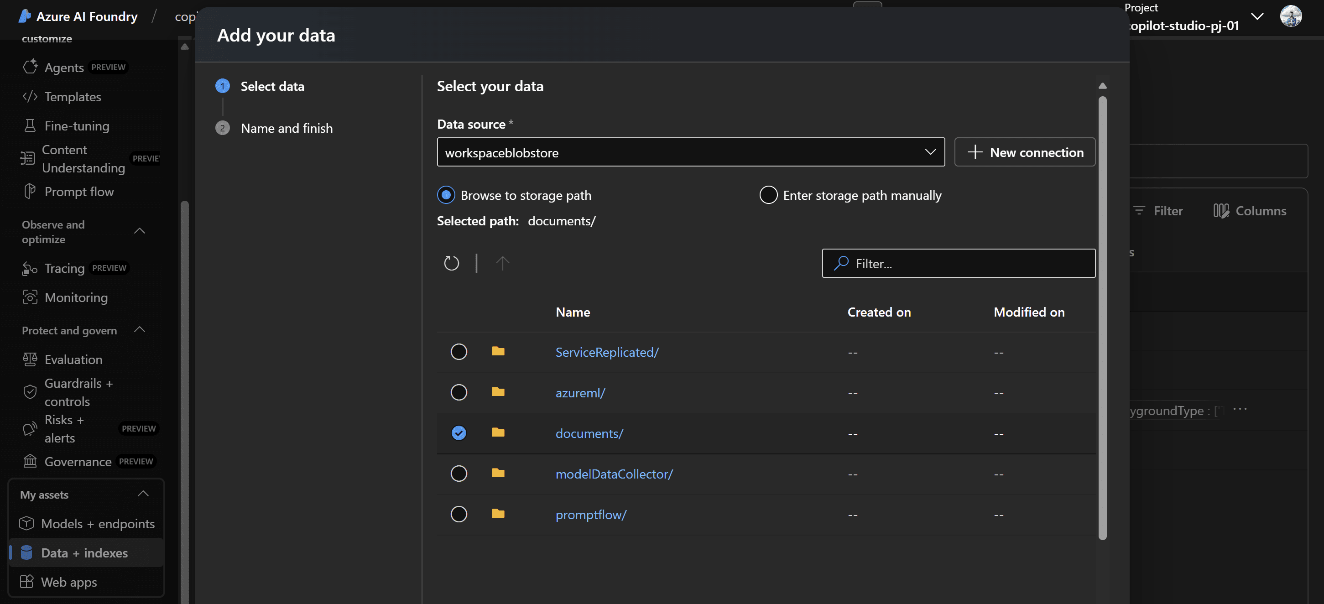This screenshot has width=1324, height=604.
Task: Open Templates via the code brackets icon
Action: (30, 96)
